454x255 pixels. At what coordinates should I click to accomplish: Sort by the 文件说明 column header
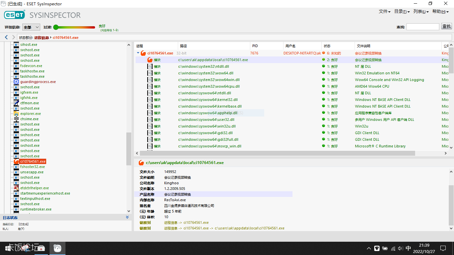tap(398, 46)
